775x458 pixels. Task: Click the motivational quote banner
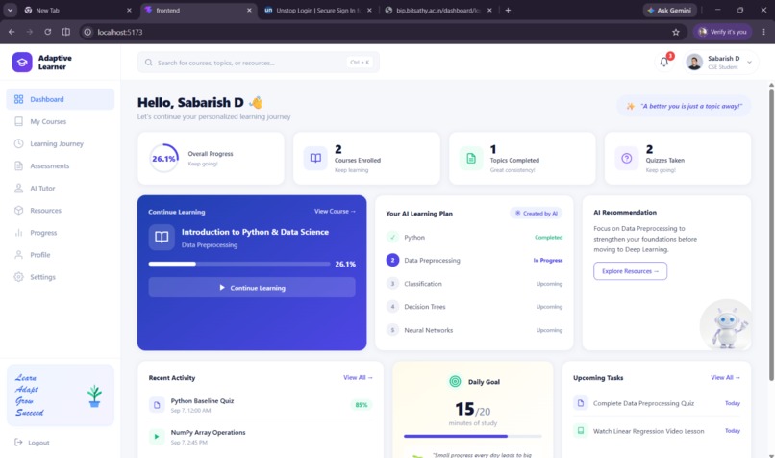coord(684,106)
